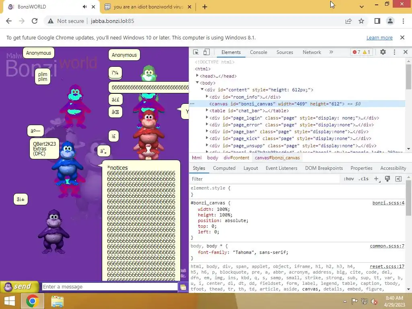Open File Explorer from the taskbar
The height and width of the screenshot is (309, 412).
pos(57,301)
